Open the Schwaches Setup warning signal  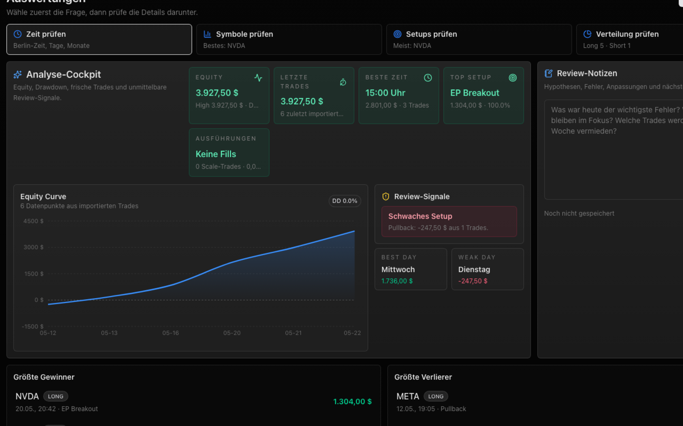coord(449,222)
